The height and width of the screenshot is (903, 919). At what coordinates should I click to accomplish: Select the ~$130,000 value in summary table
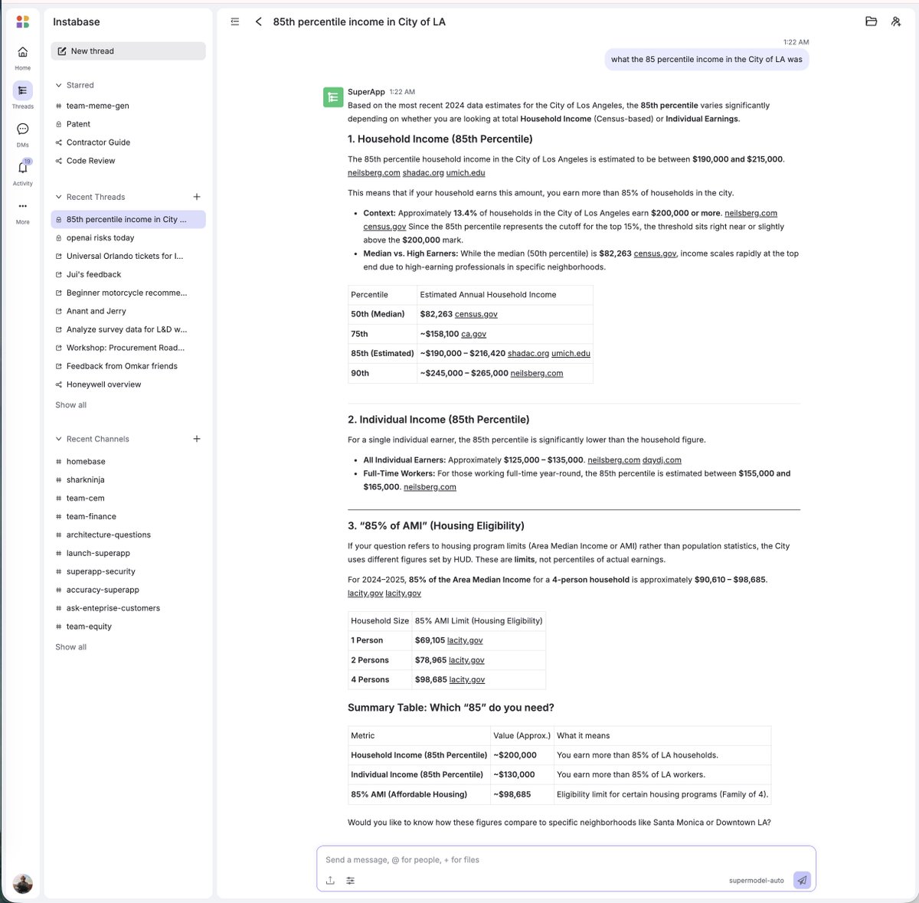coord(514,775)
